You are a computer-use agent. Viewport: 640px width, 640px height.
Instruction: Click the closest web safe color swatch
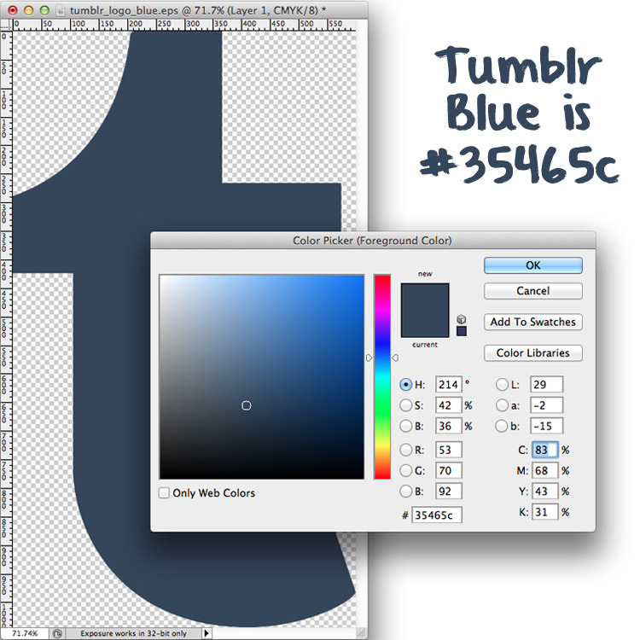click(x=461, y=330)
